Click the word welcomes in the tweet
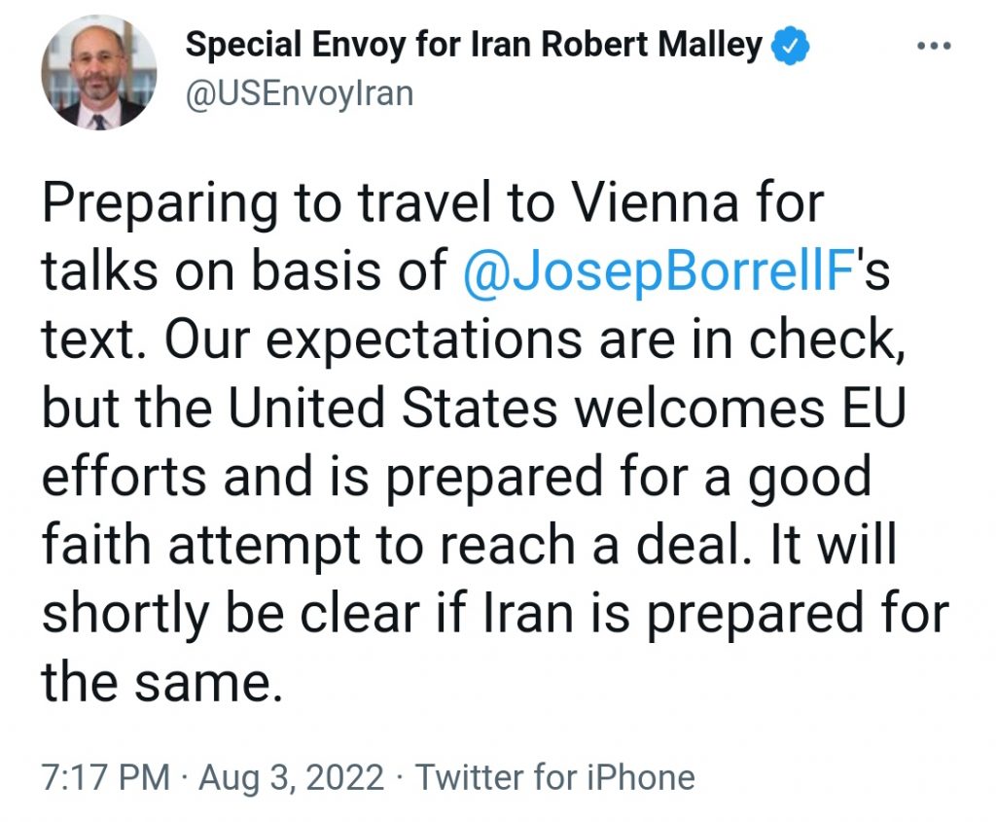The width and height of the screenshot is (996, 822). (x=700, y=408)
